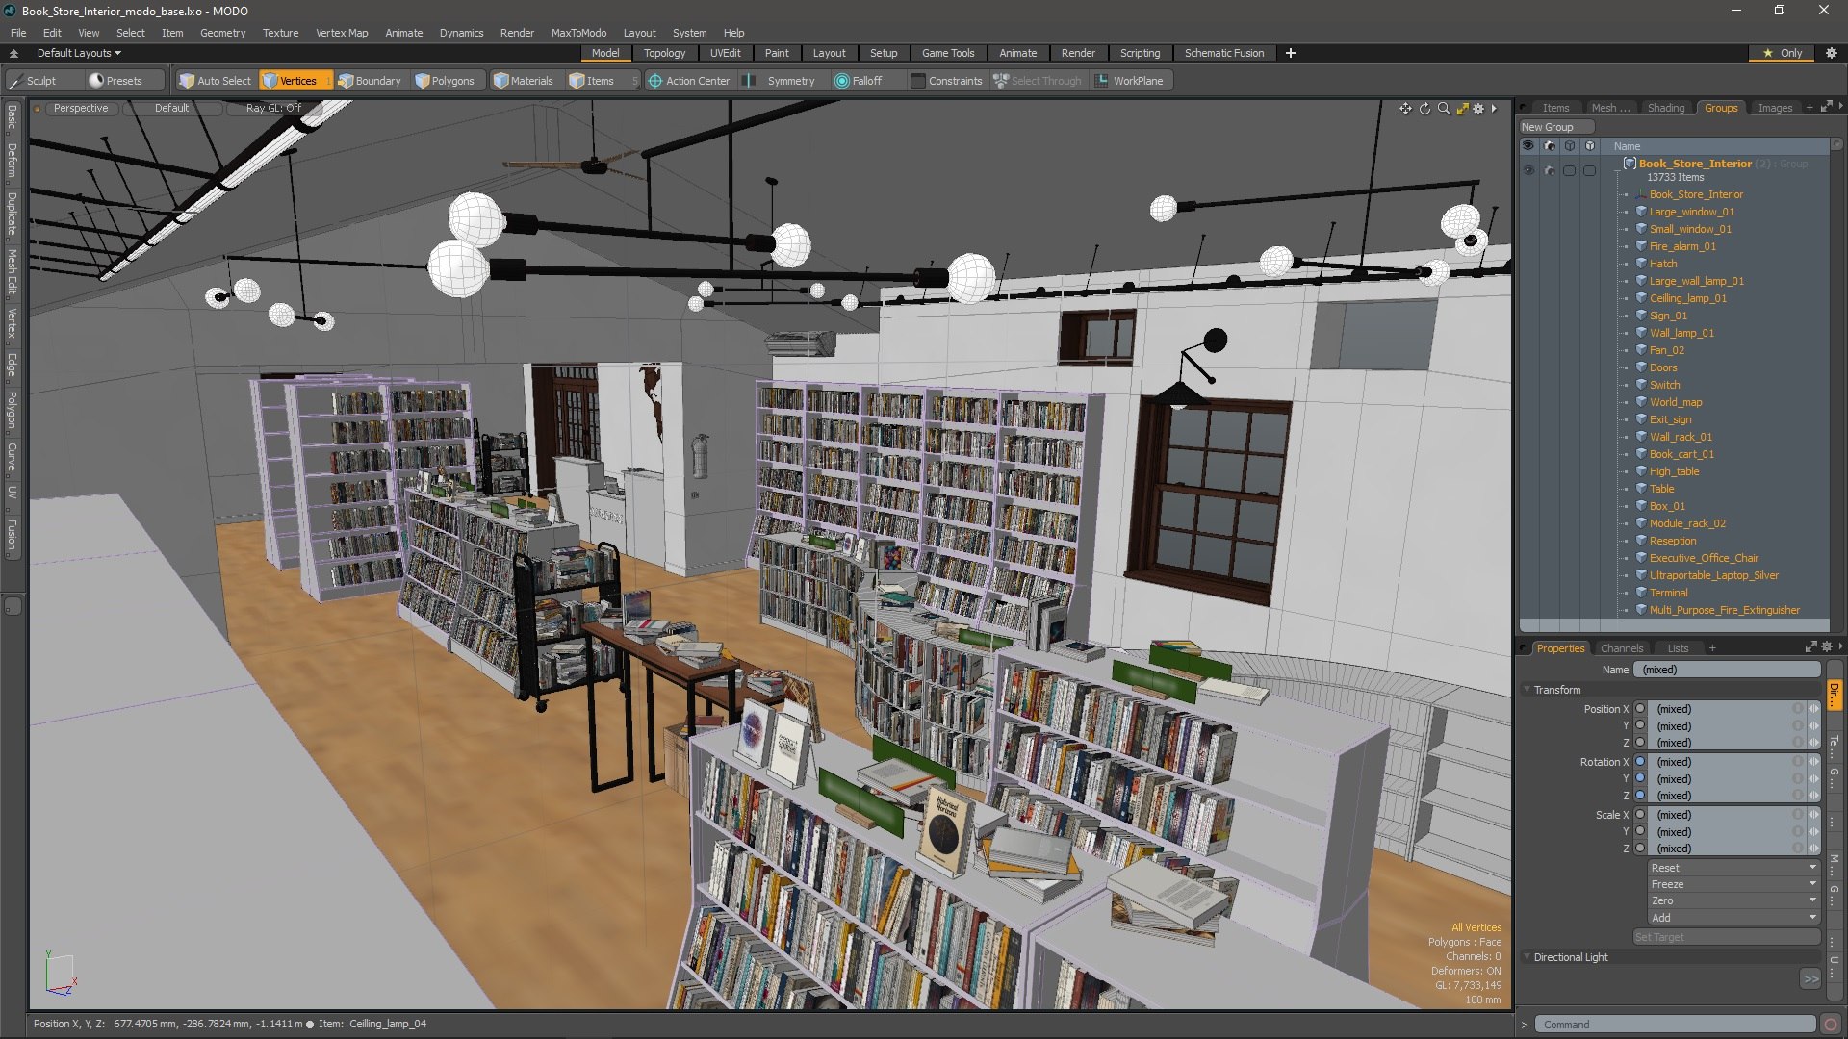The height and width of the screenshot is (1039, 1848).
Task: Switch to the Topology layout tab
Action: click(664, 53)
